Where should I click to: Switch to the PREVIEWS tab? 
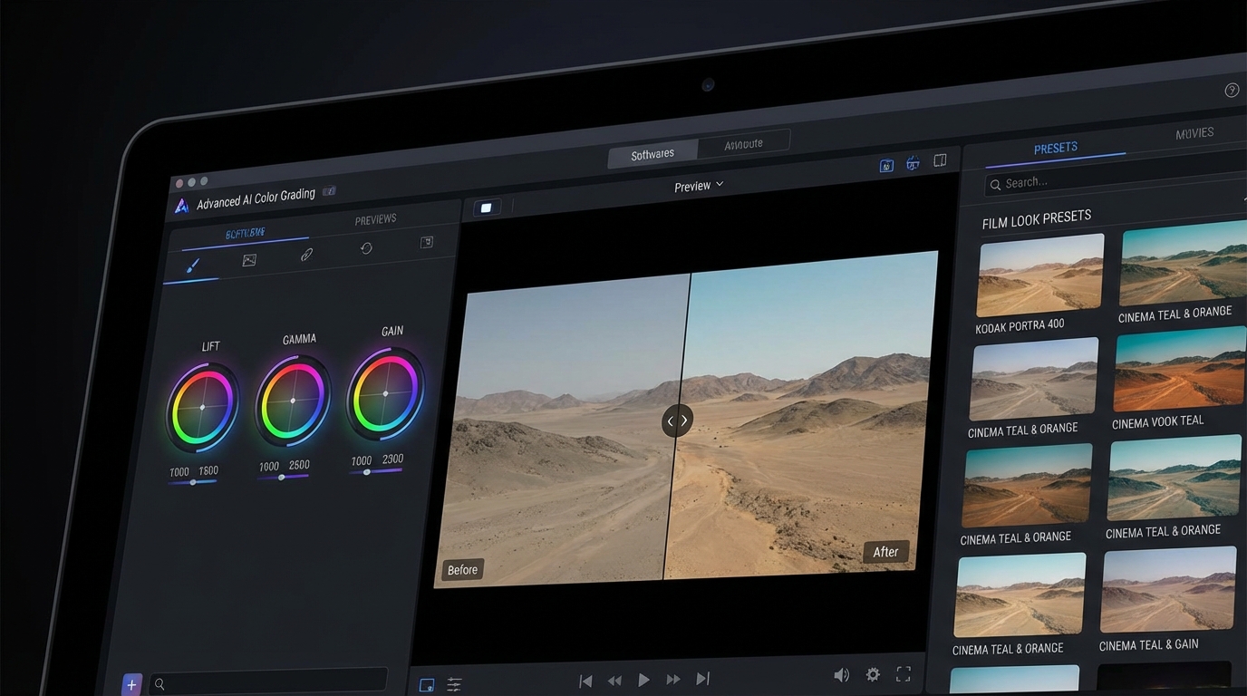click(x=375, y=219)
